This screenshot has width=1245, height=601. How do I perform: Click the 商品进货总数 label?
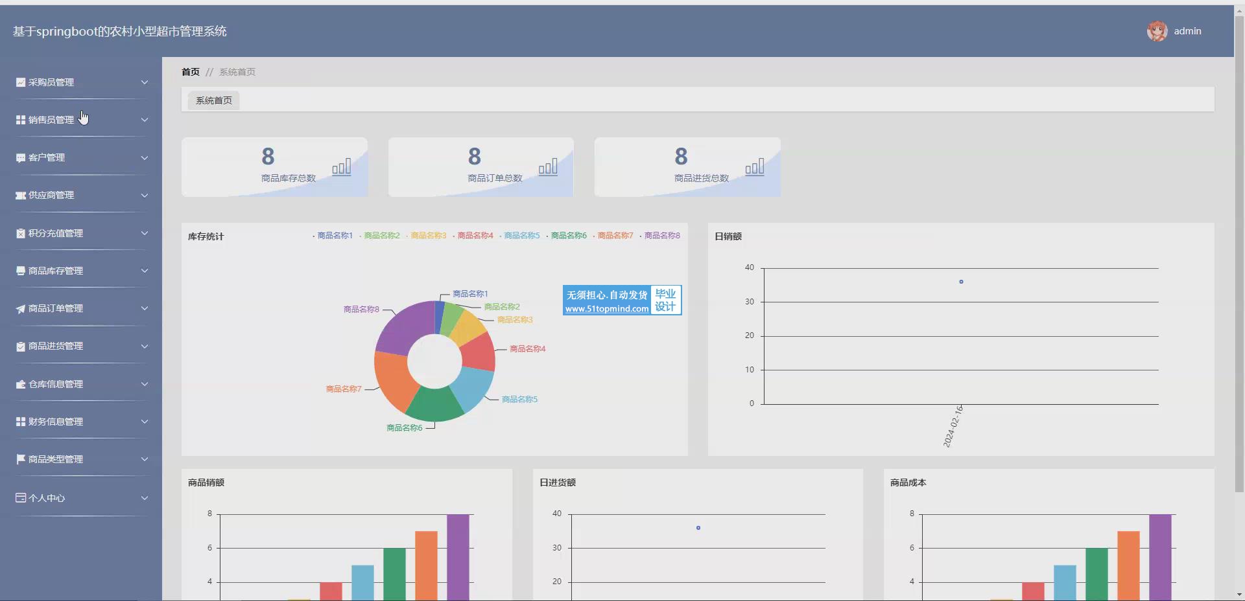[702, 178]
